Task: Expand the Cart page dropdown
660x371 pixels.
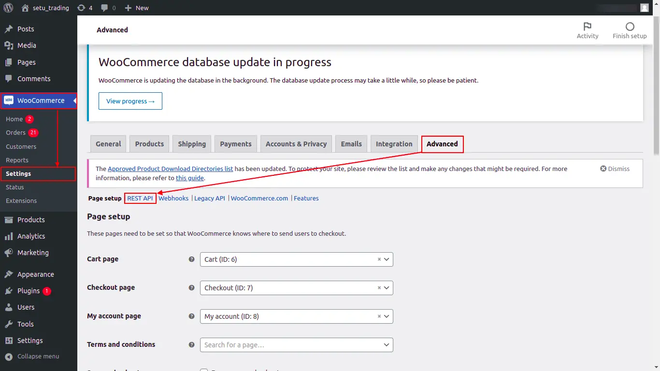Action: pyautogui.click(x=387, y=259)
